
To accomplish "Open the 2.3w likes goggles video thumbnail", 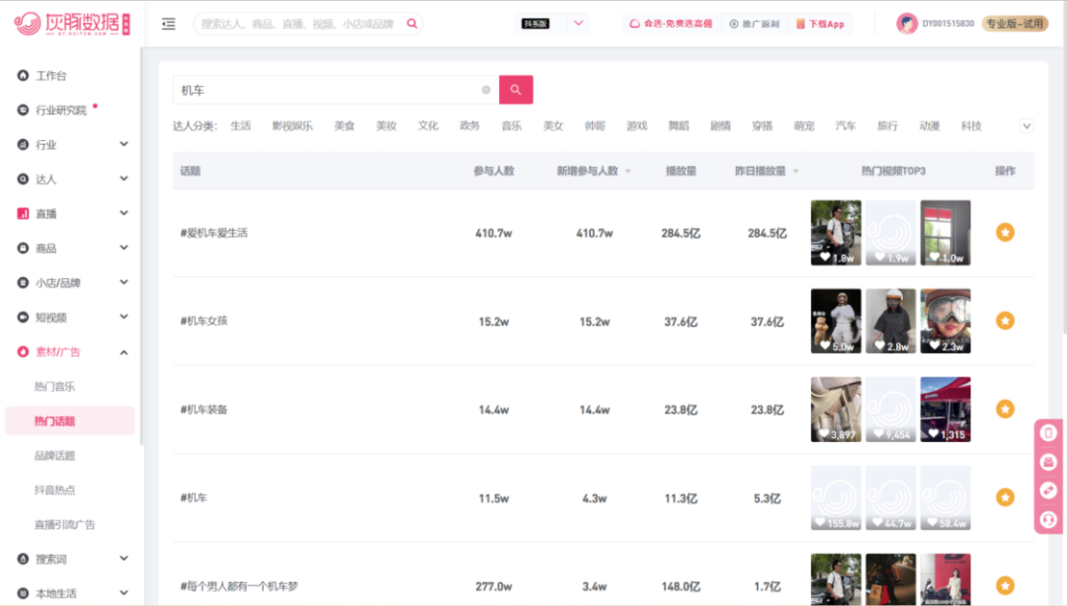I will [x=945, y=321].
